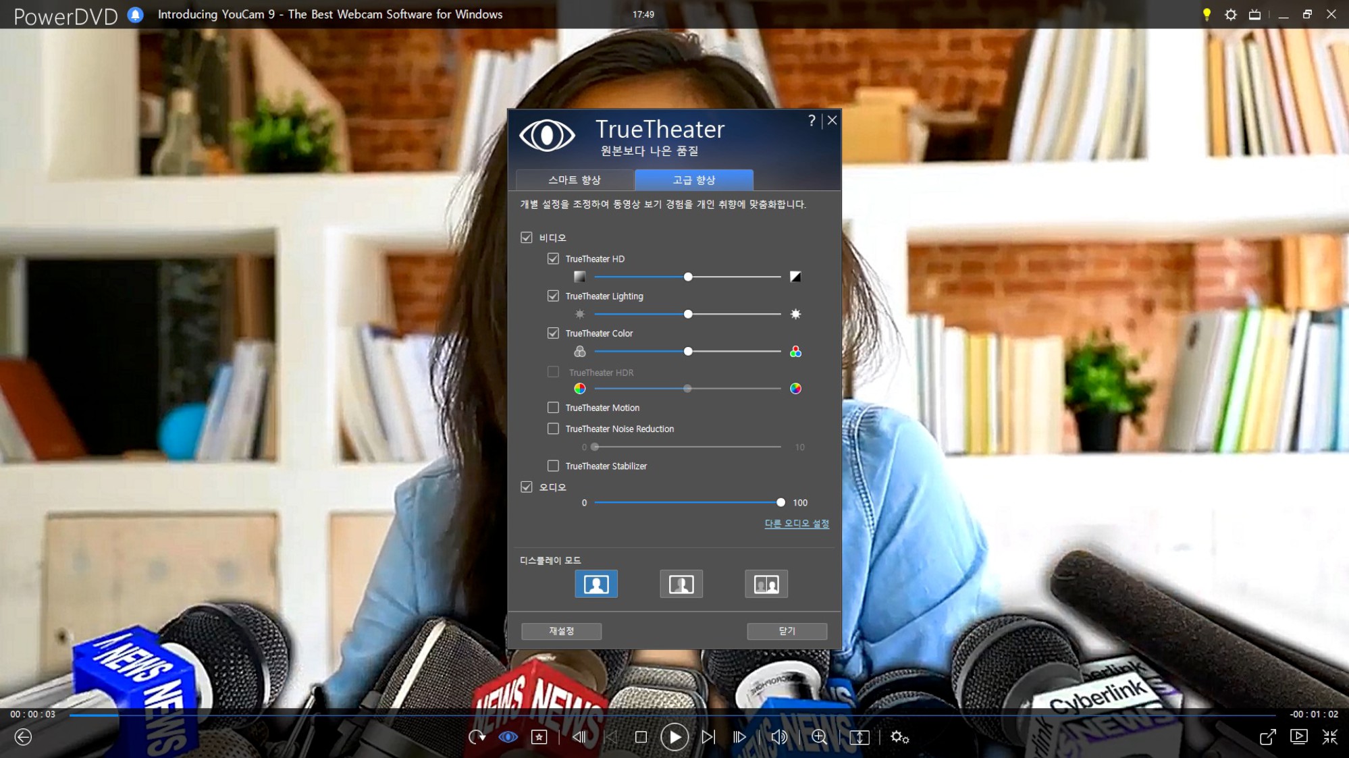The width and height of the screenshot is (1349, 758).
Task: Enable the TrueTheater Motion checkbox
Action: tap(553, 408)
